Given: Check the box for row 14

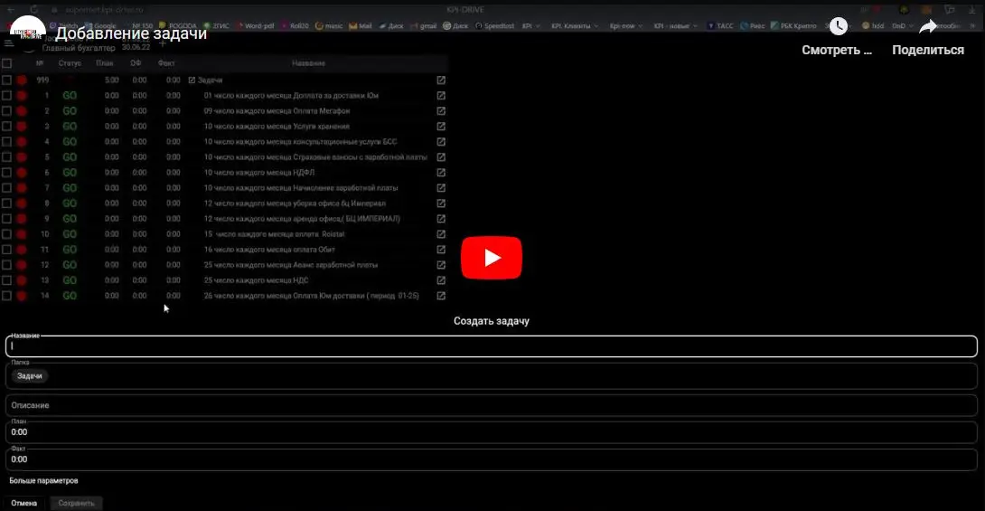Looking at the screenshot, I should [7, 296].
